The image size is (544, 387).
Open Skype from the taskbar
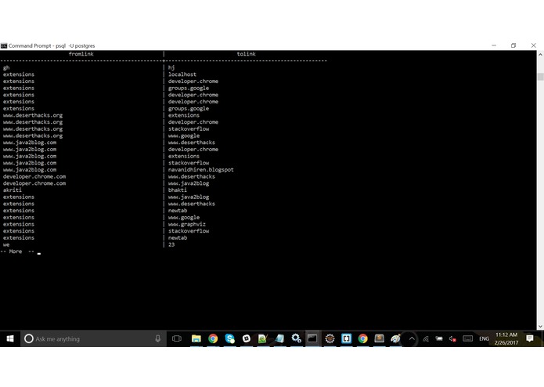[x=229, y=338]
